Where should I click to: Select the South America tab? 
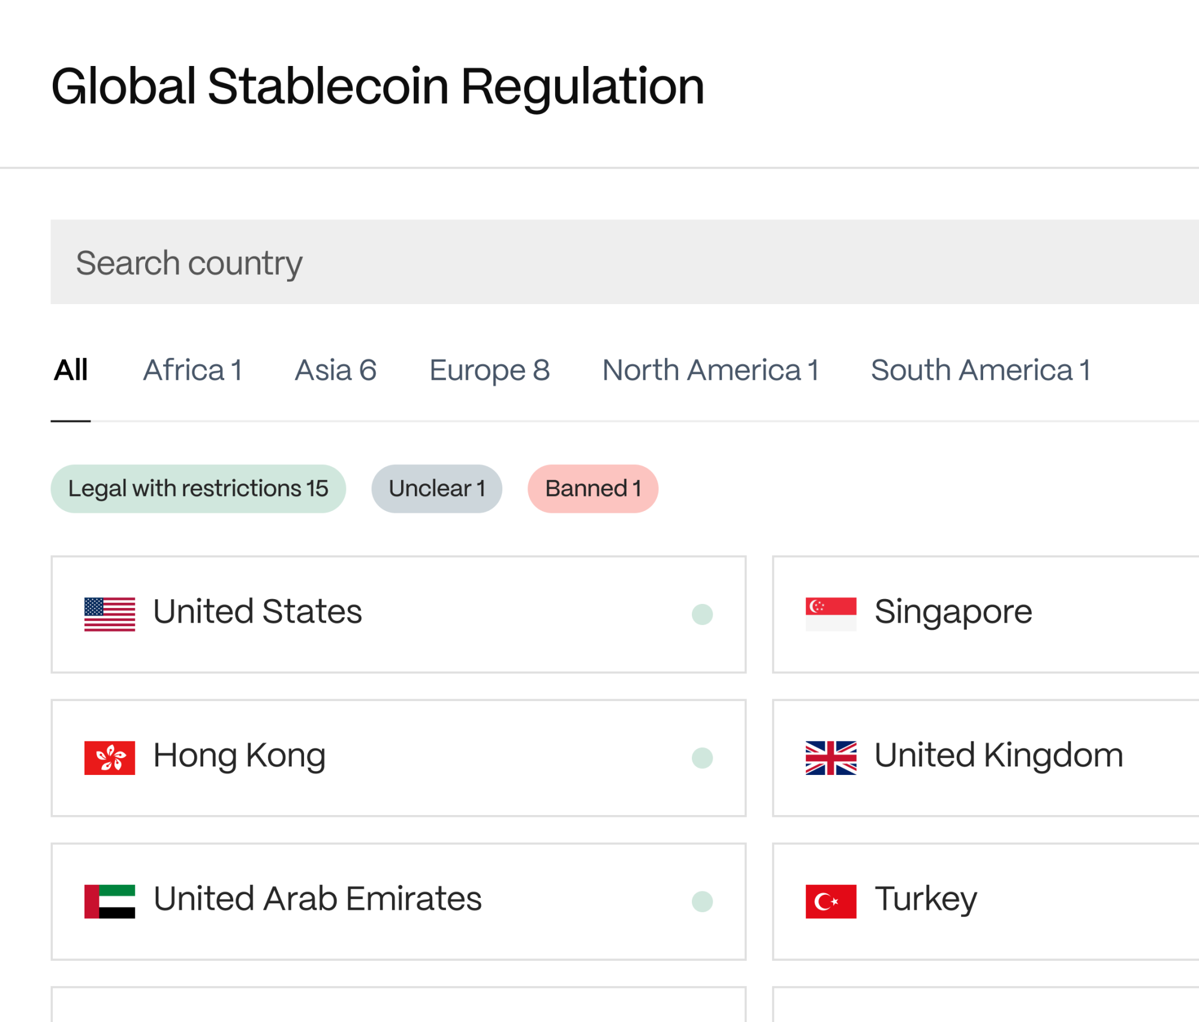(980, 370)
